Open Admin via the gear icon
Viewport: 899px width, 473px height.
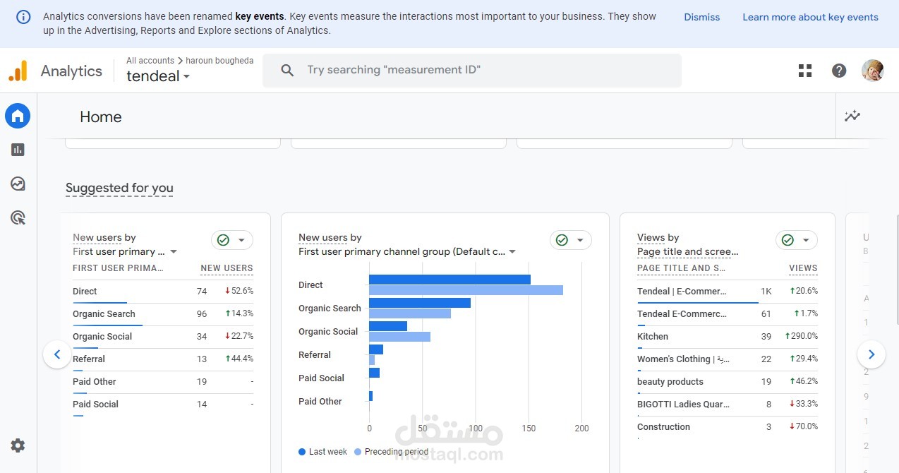(x=17, y=445)
